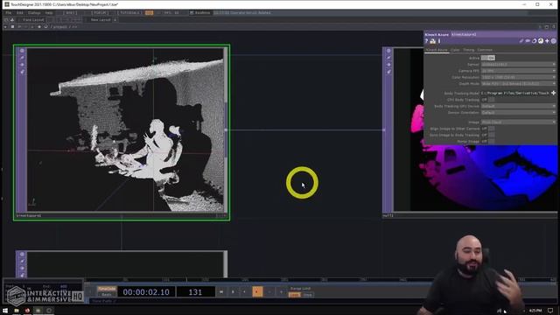Click circular arrow icon in parameter header

(x=535, y=41)
